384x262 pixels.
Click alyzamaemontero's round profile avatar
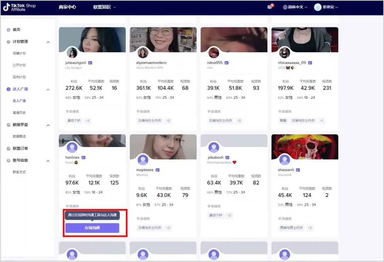tap(143, 53)
